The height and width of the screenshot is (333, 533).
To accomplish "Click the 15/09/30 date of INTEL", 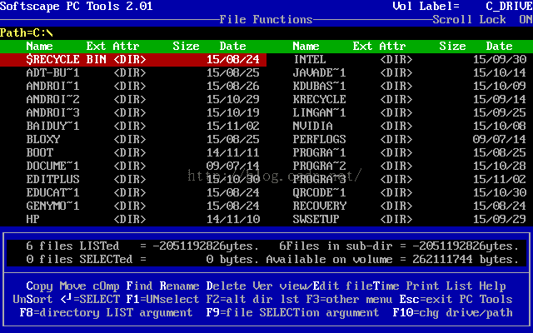I will [500, 59].
